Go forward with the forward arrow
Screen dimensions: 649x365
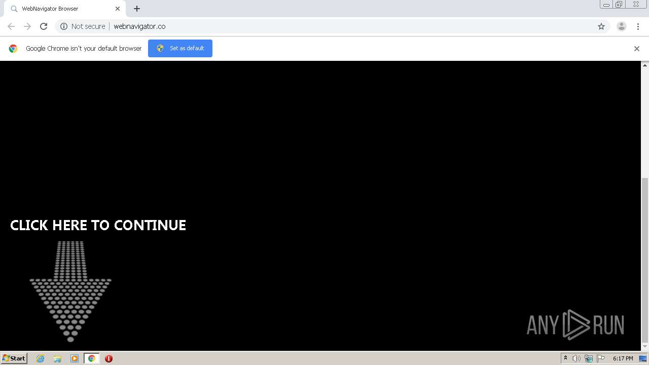(27, 26)
